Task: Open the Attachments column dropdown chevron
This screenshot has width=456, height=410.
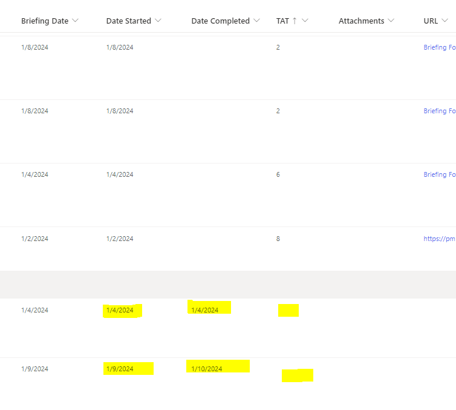Action: point(391,21)
